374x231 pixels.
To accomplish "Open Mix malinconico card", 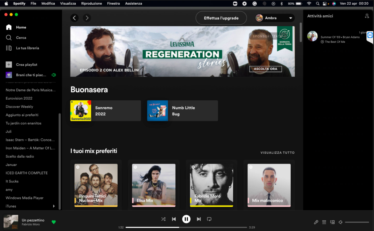I will point(269,185).
